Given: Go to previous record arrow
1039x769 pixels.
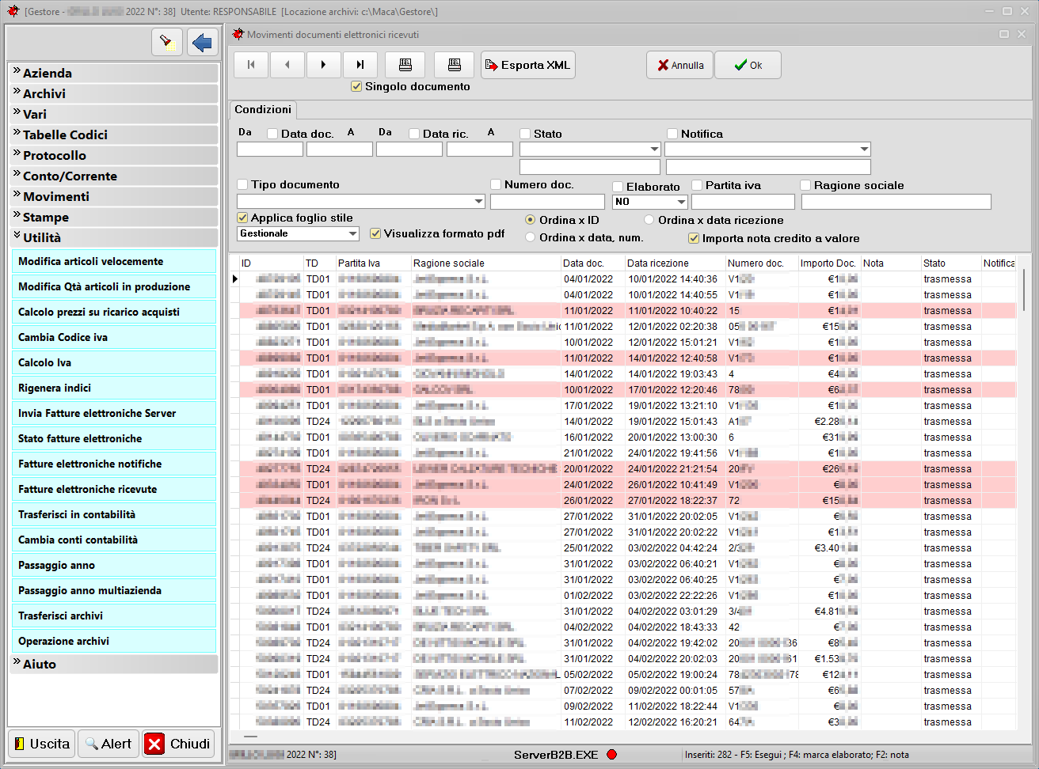Looking at the screenshot, I should point(287,65).
